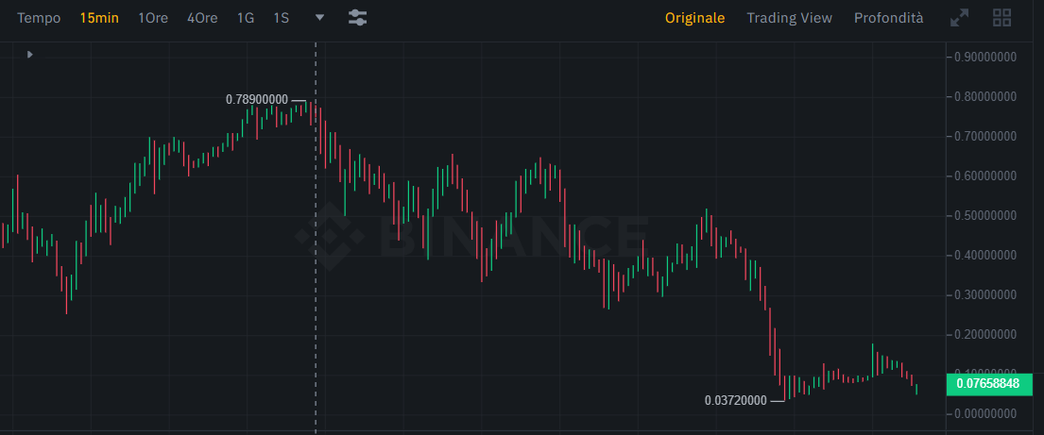Image resolution: width=1044 pixels, height=435 pixels.
Task: Click small play triangle at chart top-left
Action: pos(30,55)
